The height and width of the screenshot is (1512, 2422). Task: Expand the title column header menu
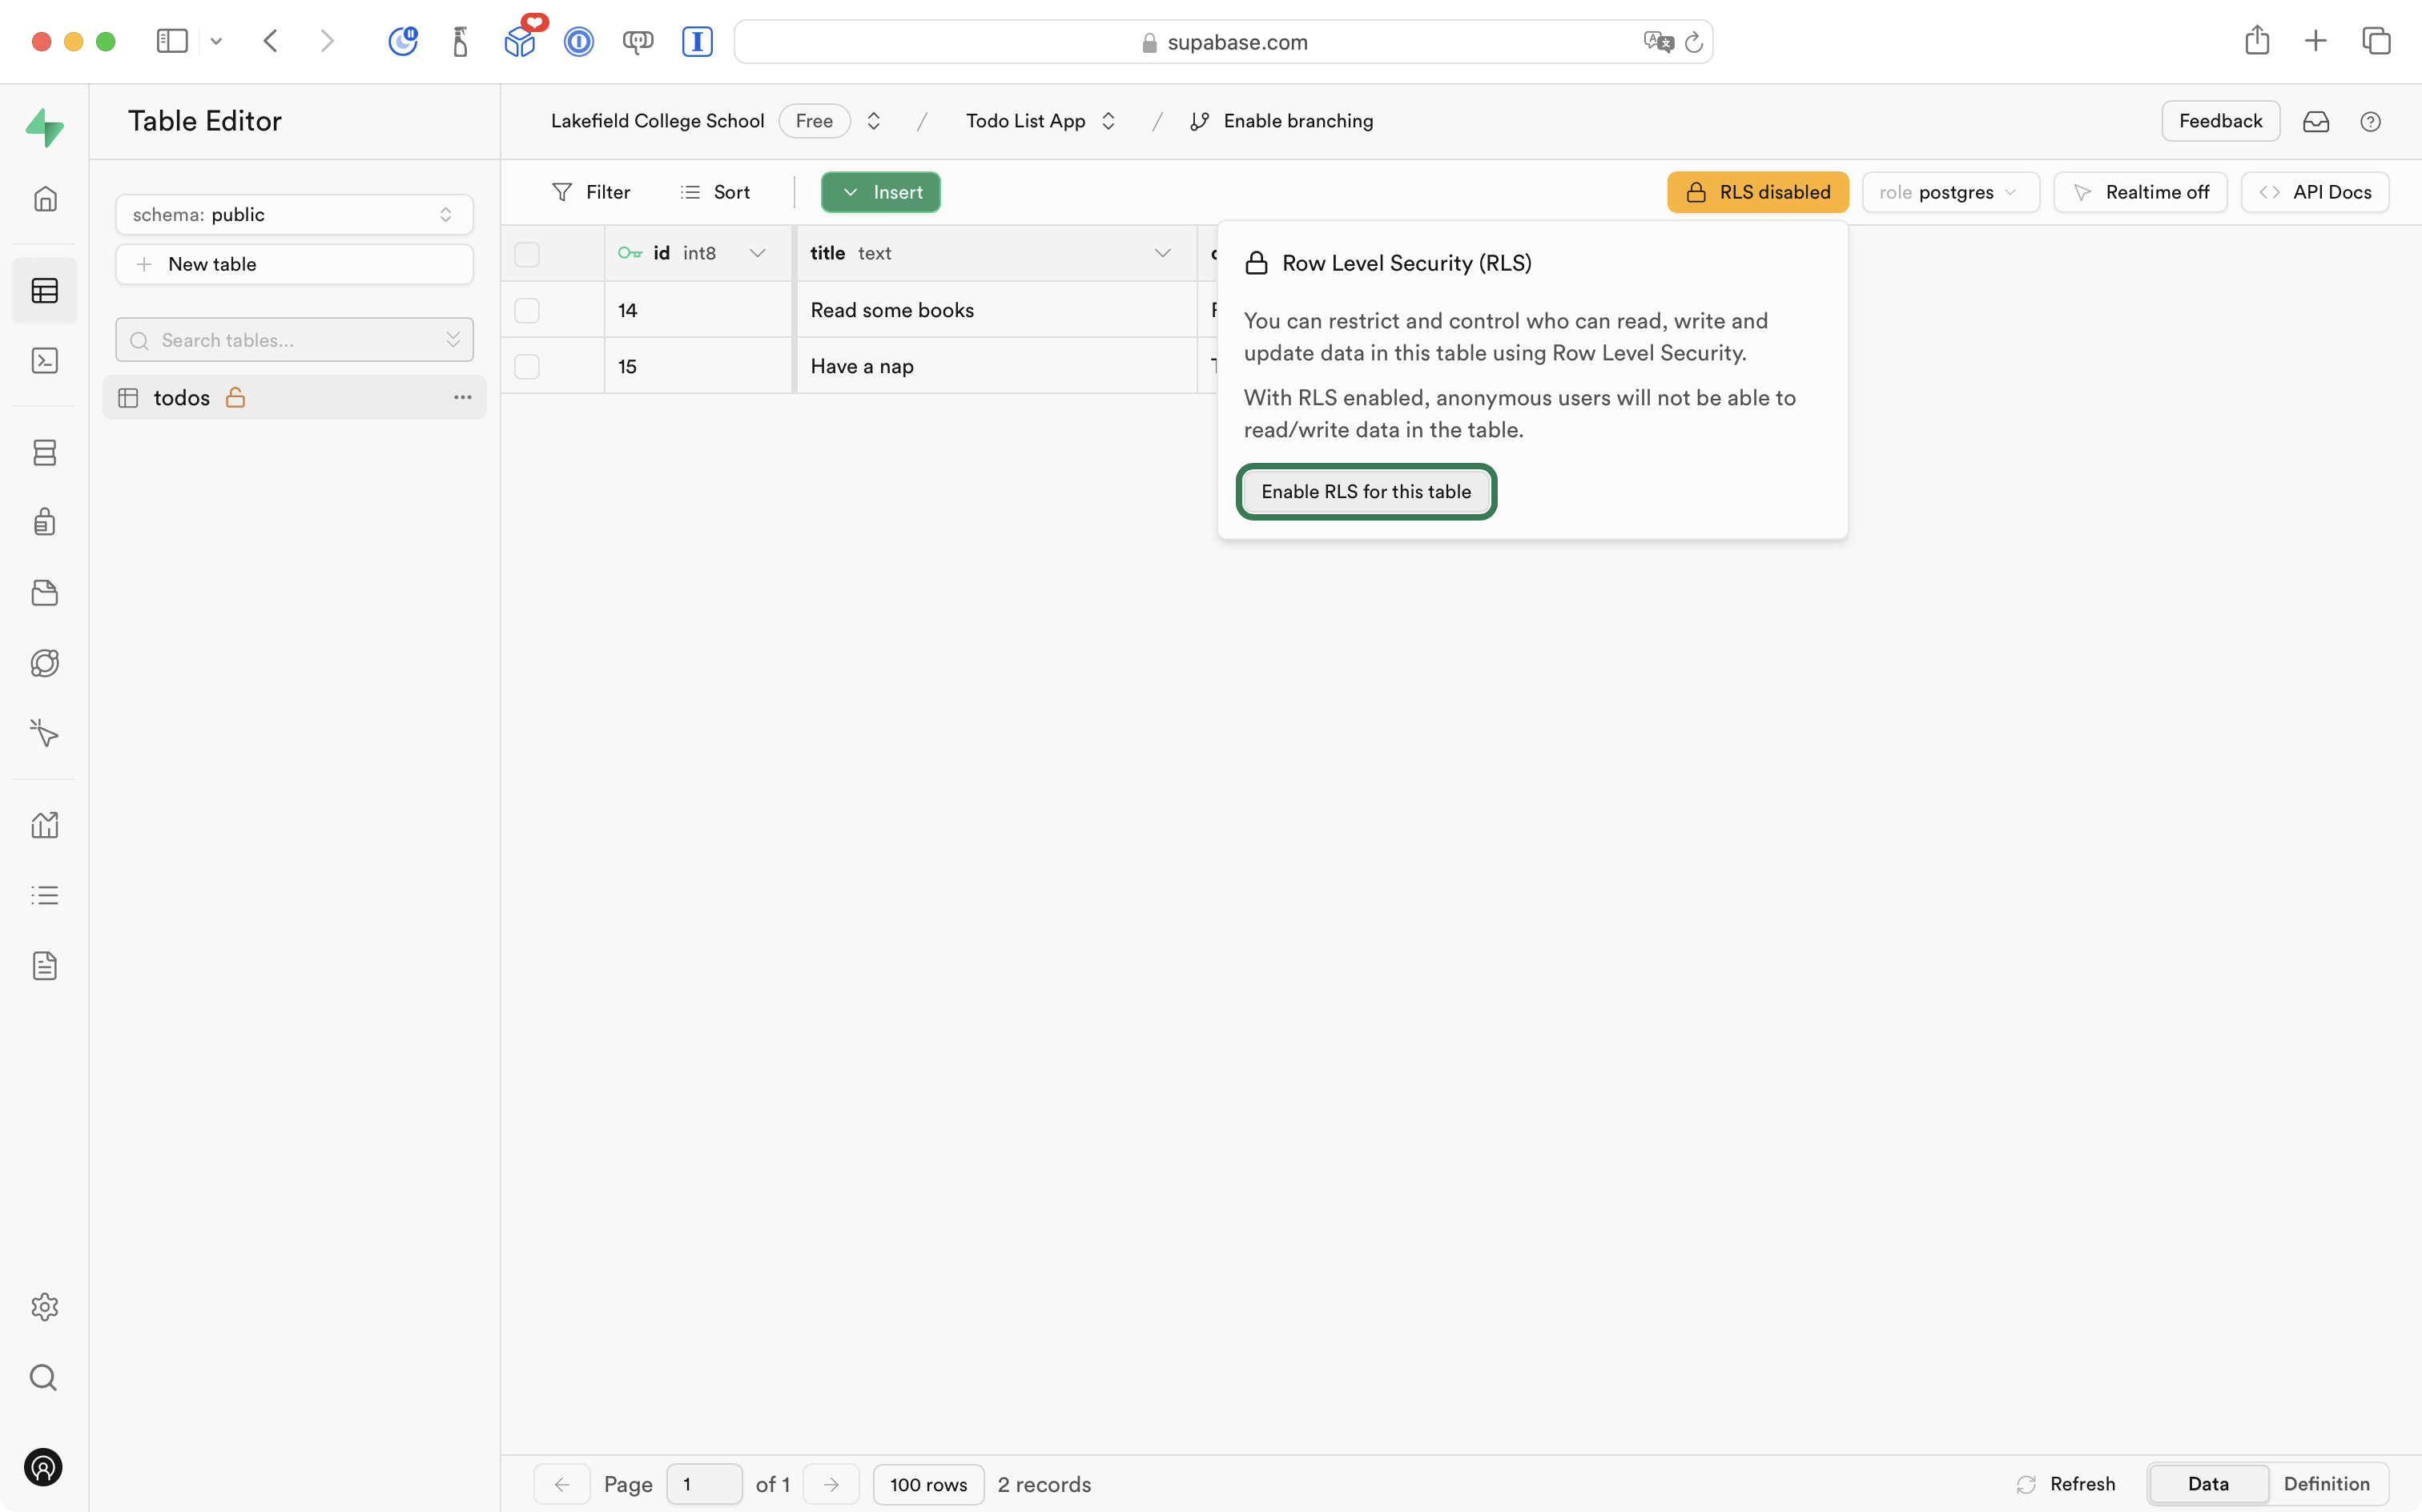coord(1162,254)
